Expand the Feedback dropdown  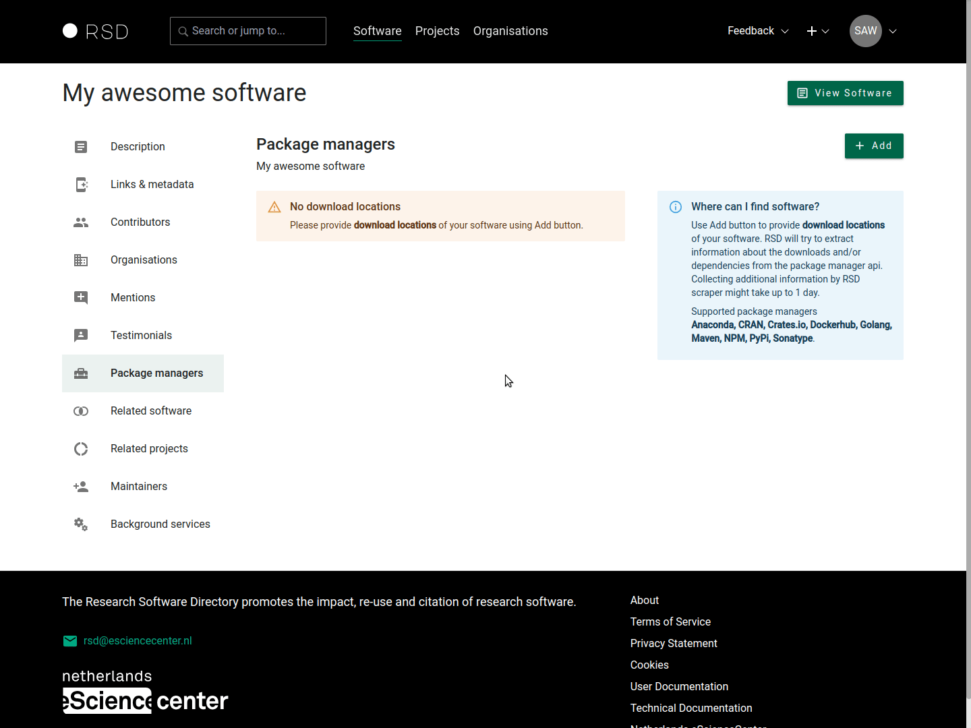coord(757,31)
